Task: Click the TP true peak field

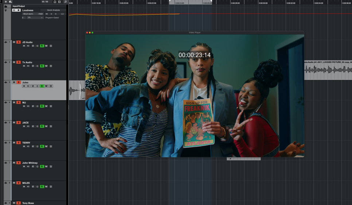Action: coord(35,17)
